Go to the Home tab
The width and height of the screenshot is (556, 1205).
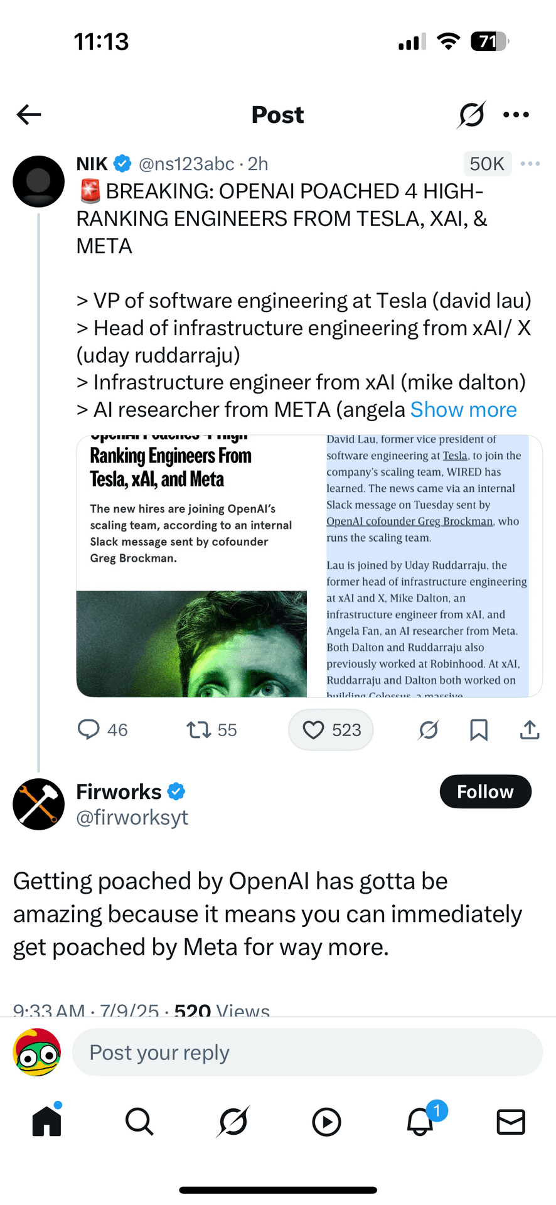(47, 1122)
